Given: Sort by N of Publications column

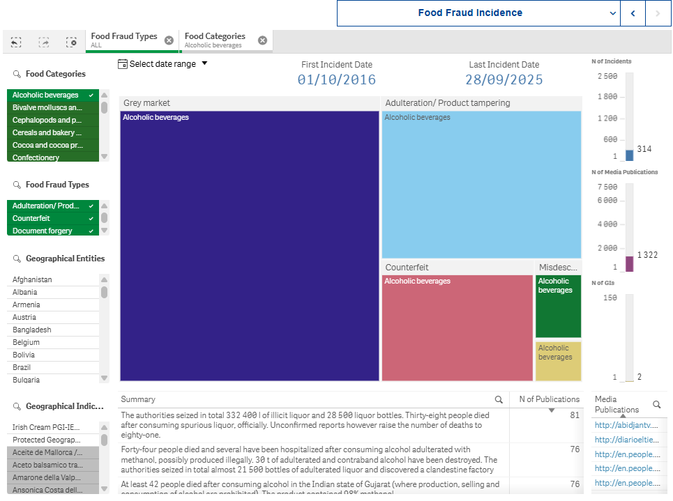Looking at the screenshot, I should coord(549,399).
